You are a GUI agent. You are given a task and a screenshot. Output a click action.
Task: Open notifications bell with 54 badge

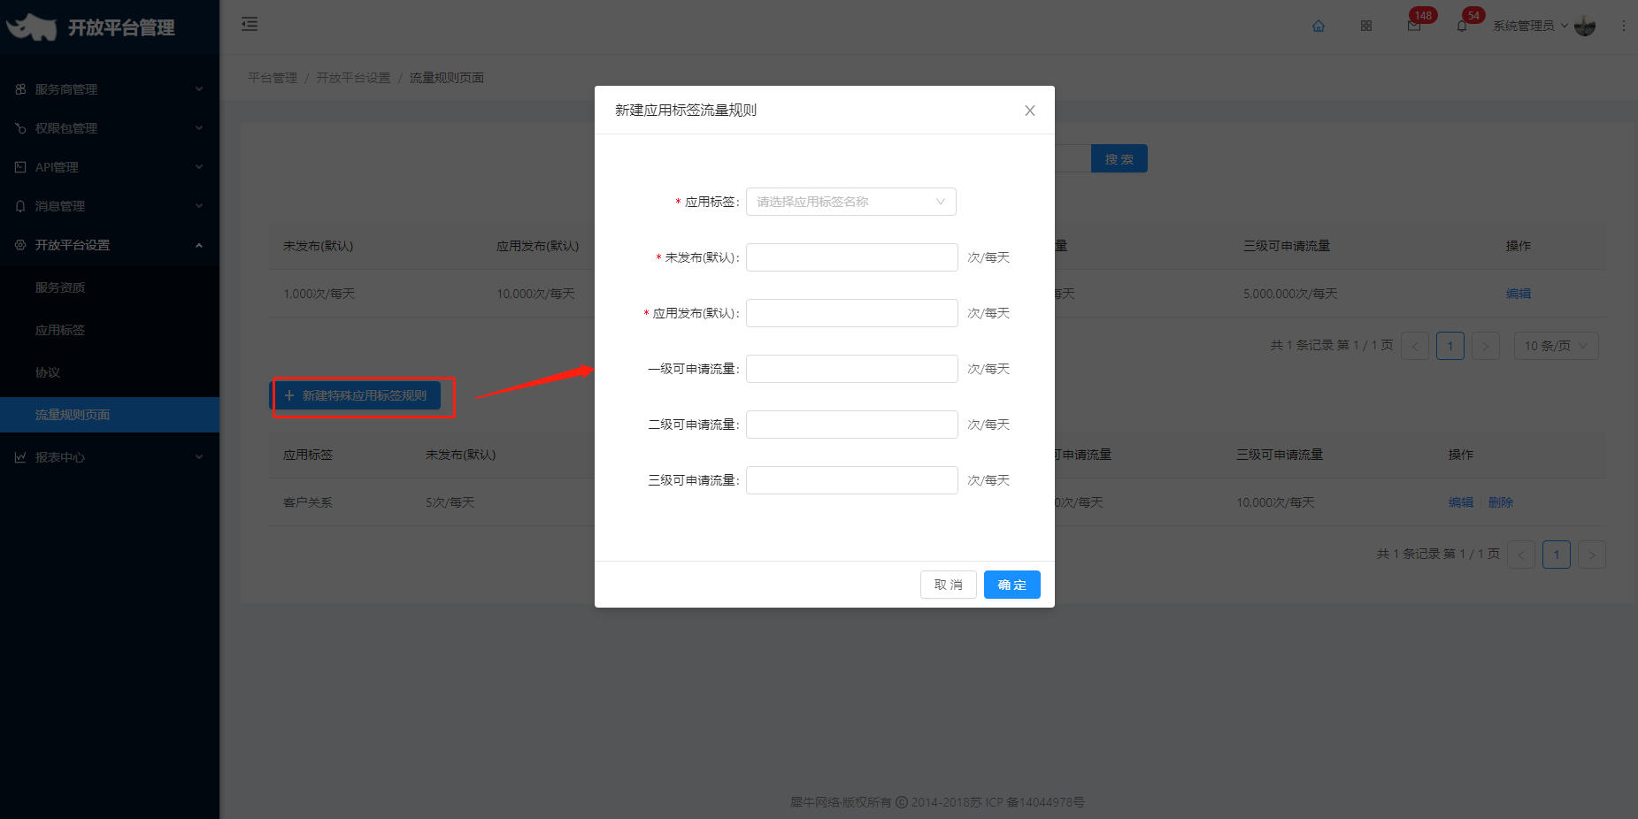pyautogui.click(x=1462, y=26)
